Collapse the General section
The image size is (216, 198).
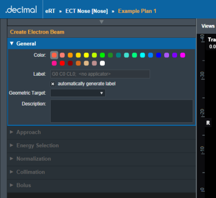[x=102, y=43]
